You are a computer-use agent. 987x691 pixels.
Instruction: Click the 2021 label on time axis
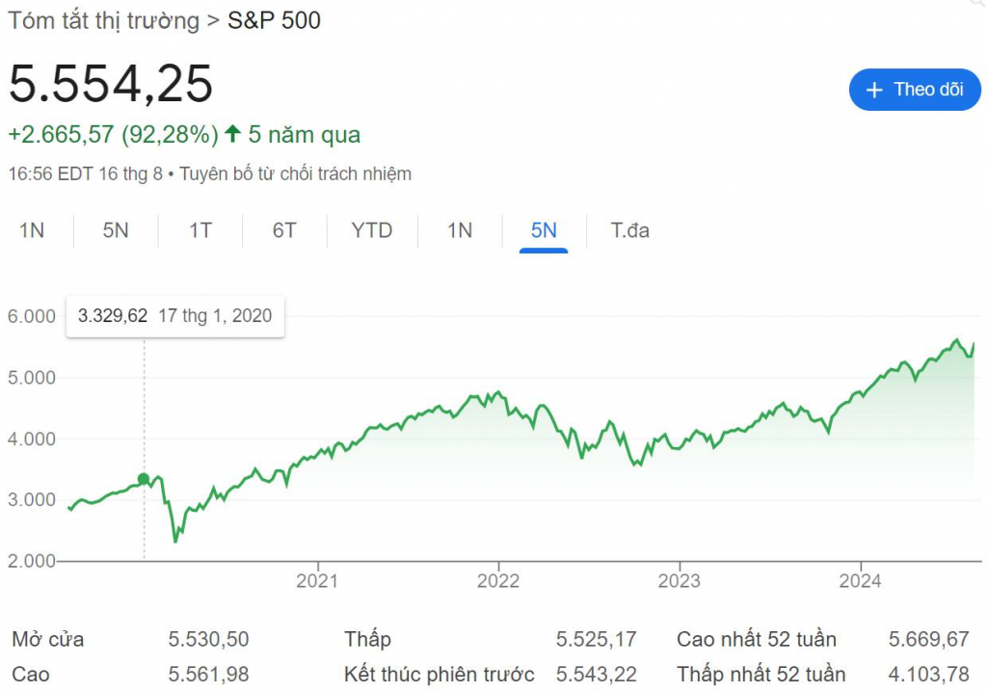pos(316,581)
